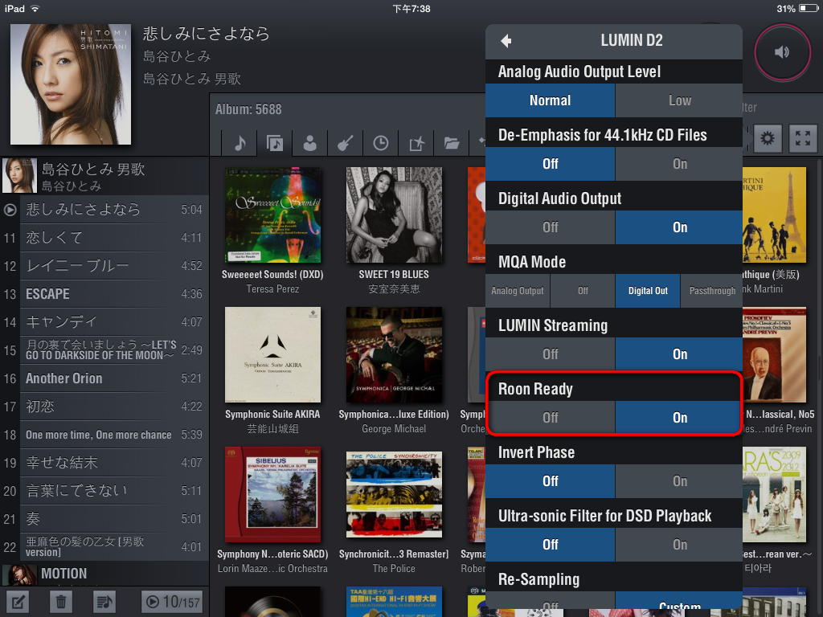Toggle fullscreen expand arrows icon
This screenshot has height=617, width=823.
[803, 139]
